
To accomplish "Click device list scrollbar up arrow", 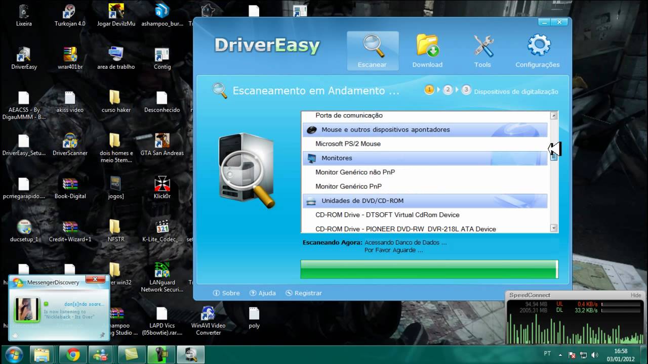I will point(554,115).
